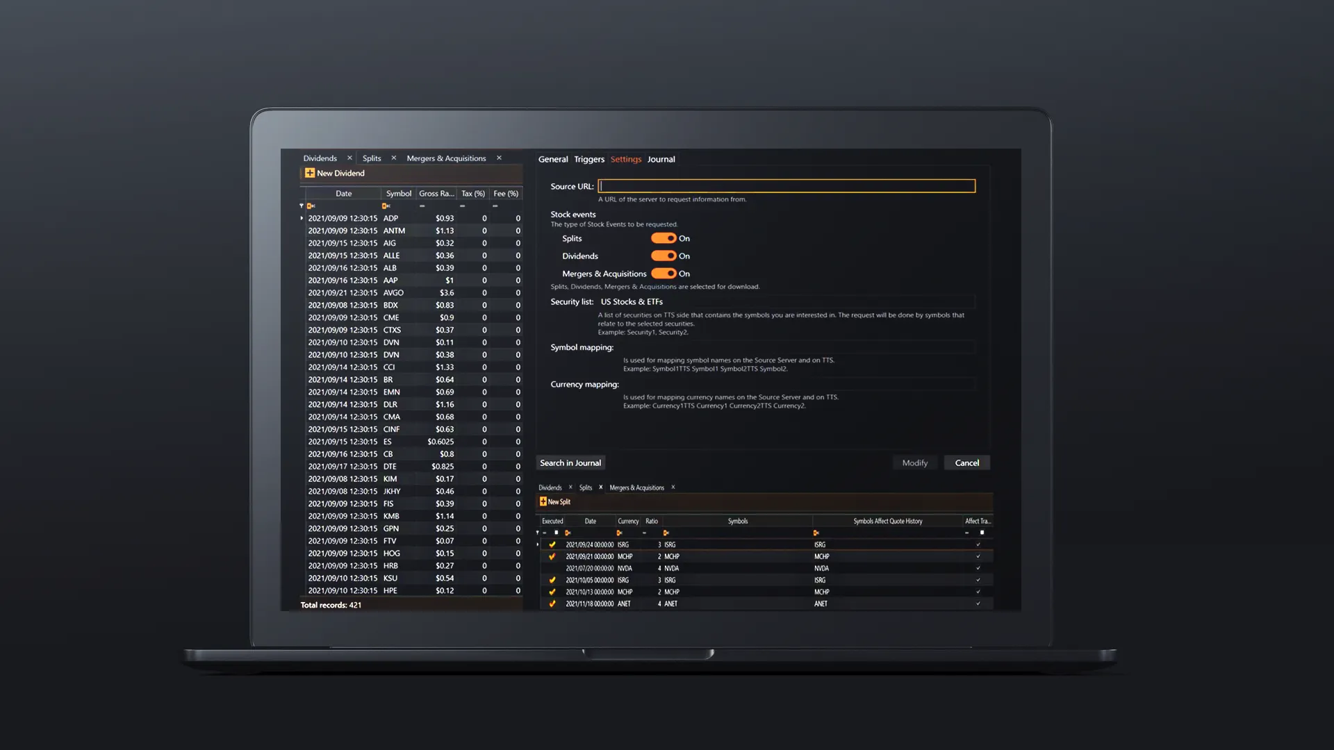
Task: Click the Modify button
Action: [914, 462]
